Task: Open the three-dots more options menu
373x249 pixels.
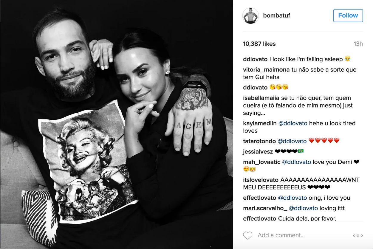Action: [x=358, y=235]
